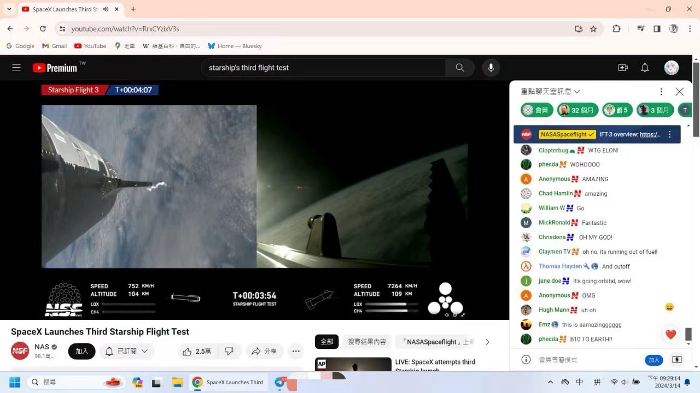The height and width of the screenshot is (393, 700).
Task: Select the 搜尋結果內容 filter chip
Action: pos(367,342)
